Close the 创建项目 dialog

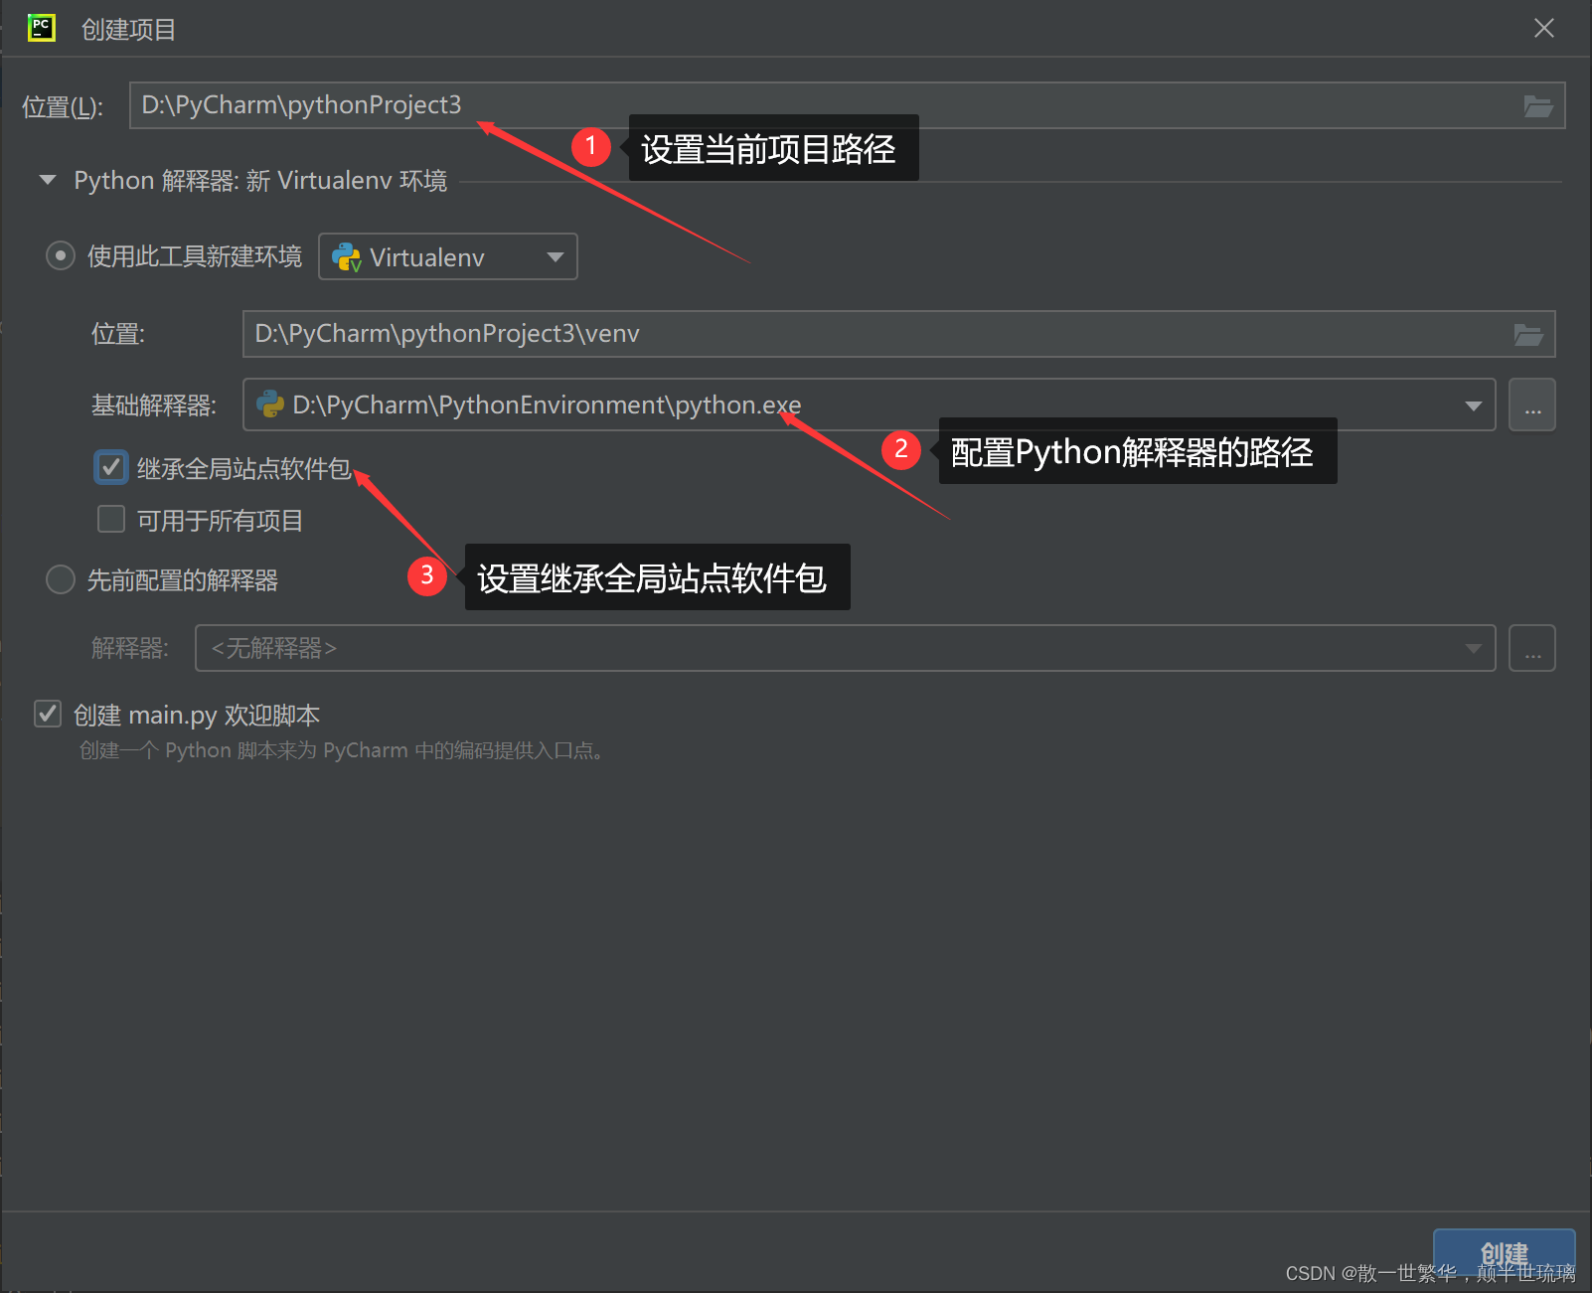(1544, 28)
